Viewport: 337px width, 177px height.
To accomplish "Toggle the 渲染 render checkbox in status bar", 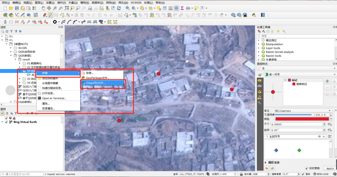I will (x=303, y=174).
